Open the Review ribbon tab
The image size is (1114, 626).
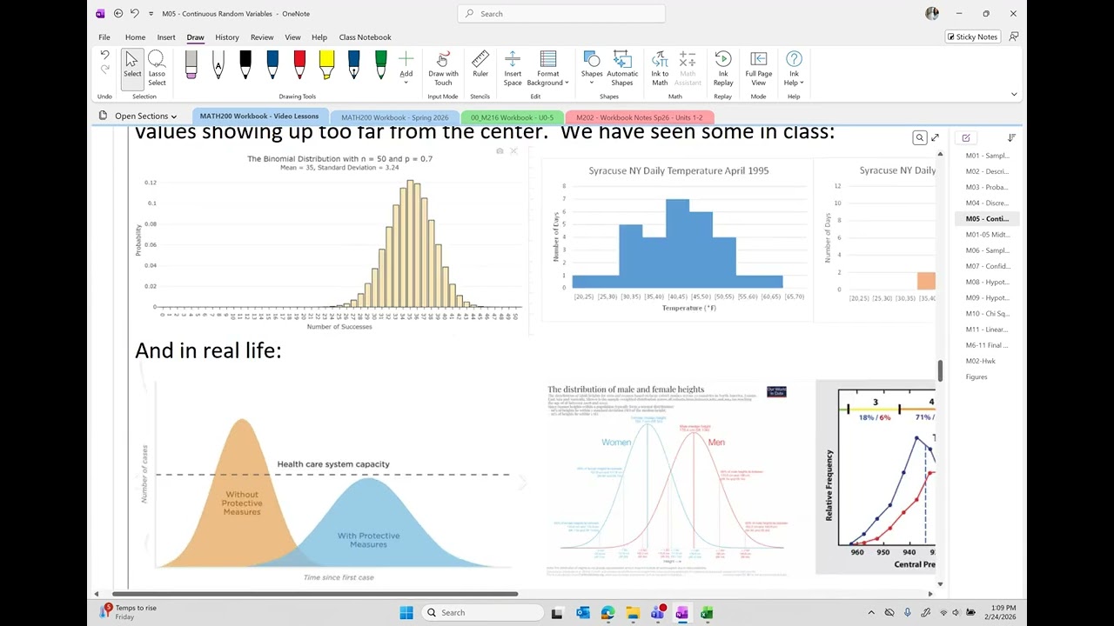point(262,37)
